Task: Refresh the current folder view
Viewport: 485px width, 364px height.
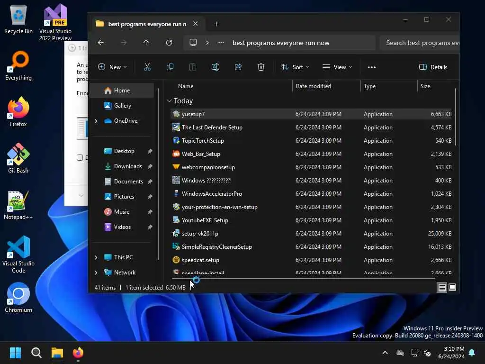Action: pyautogui.click(x=169, y=43)
